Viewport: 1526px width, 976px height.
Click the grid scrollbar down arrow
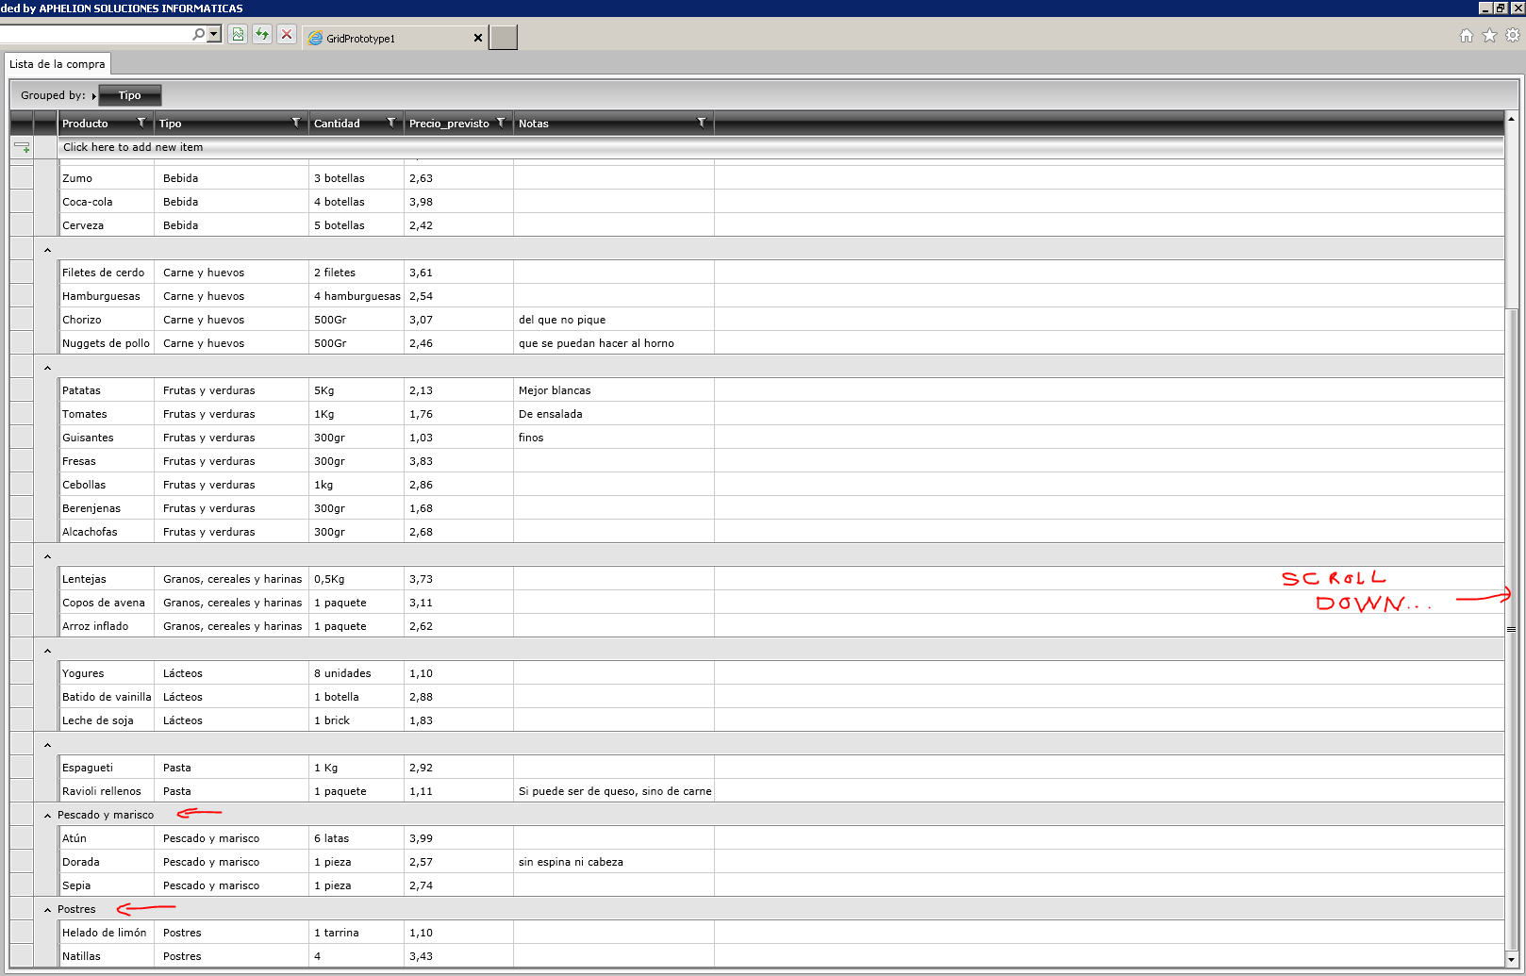pos(1512,960)
